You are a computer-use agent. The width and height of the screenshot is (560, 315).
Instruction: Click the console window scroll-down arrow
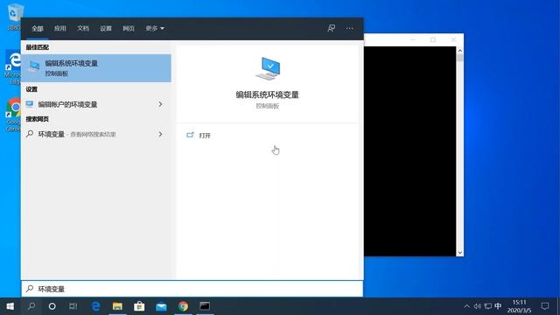click(460, 253)
